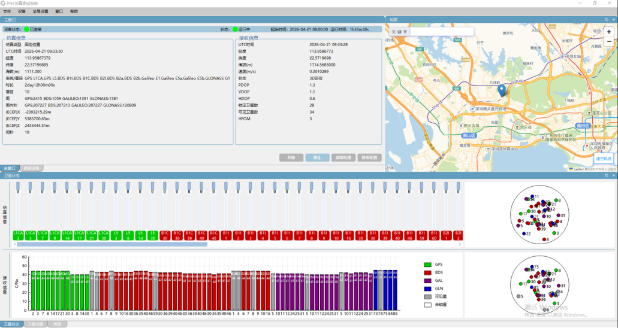Switch to the 卫星设置 tab
The height and width of the screenshot is (328, 618).
click(35, 324)
